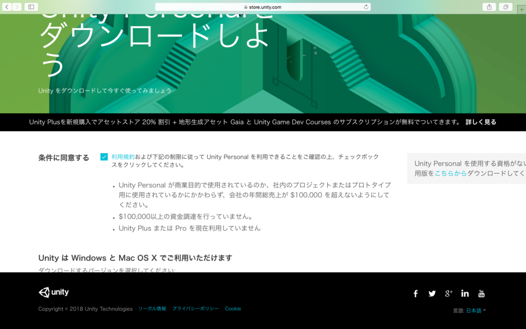Open the リーガル情報 legal link
Image resolution: width=526 pixels, height=329 pixels.
(152, 308)
